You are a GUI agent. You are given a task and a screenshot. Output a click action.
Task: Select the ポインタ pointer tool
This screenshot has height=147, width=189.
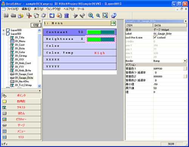click(21, 95)
